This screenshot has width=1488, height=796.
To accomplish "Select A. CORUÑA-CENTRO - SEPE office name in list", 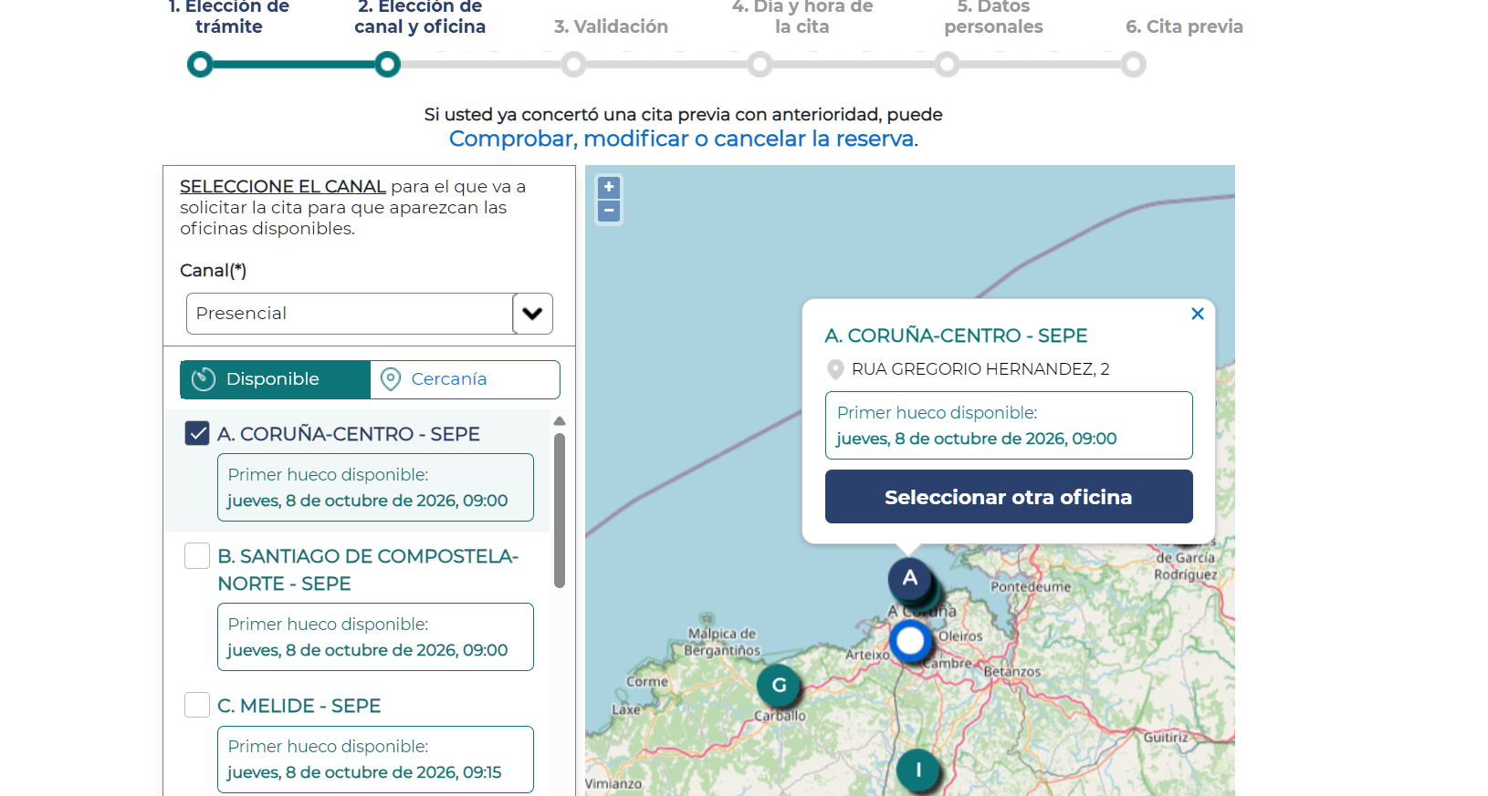I will pyautogui.click(x=349, y=434).
